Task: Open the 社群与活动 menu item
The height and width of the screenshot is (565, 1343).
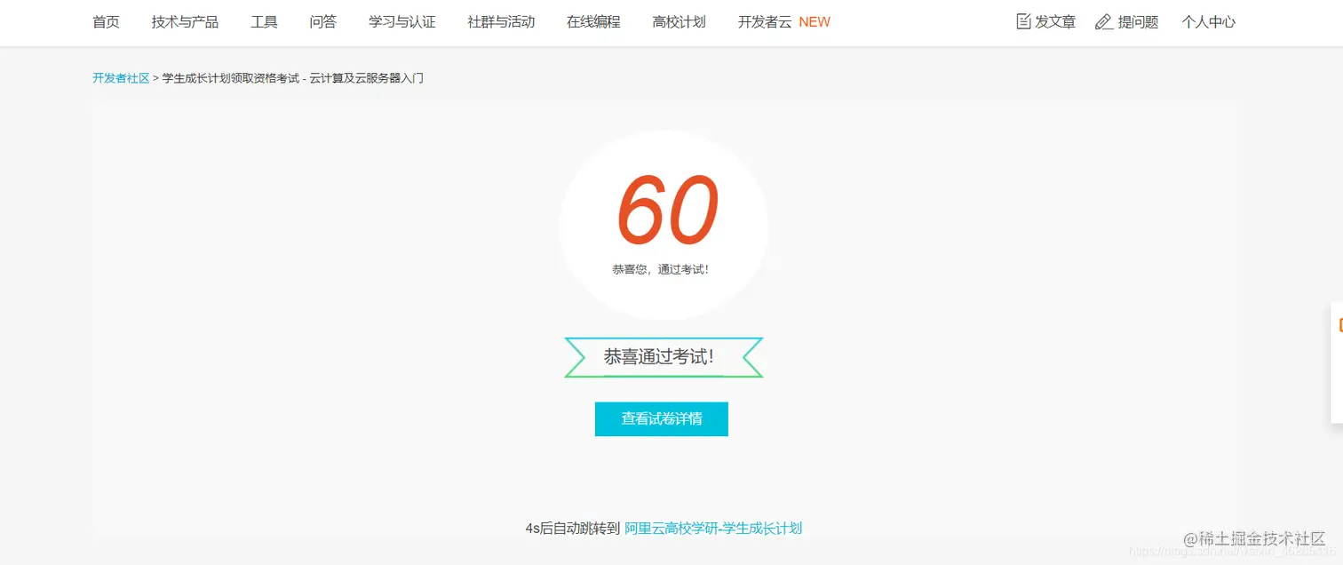Action: point(500,22)
